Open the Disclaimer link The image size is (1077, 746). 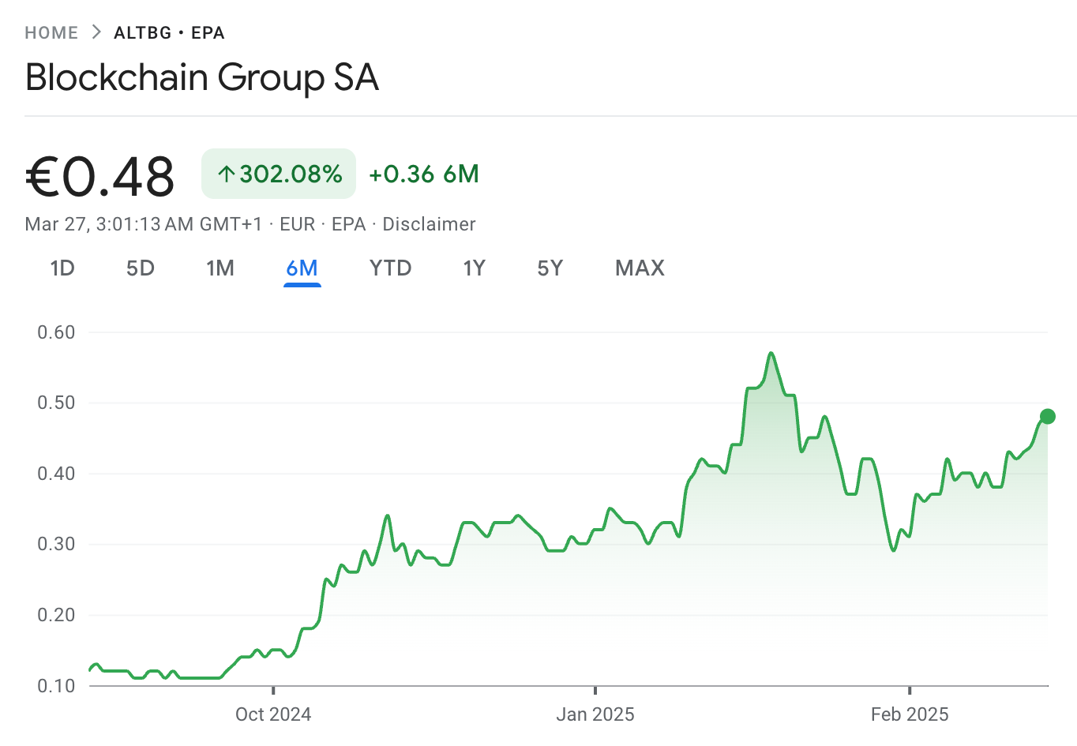[x=429, y=224]
